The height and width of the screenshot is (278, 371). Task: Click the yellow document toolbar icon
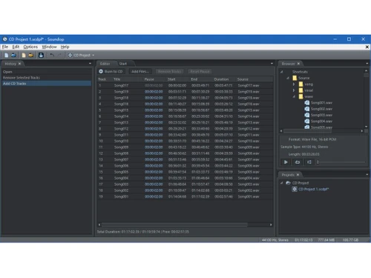24,55
